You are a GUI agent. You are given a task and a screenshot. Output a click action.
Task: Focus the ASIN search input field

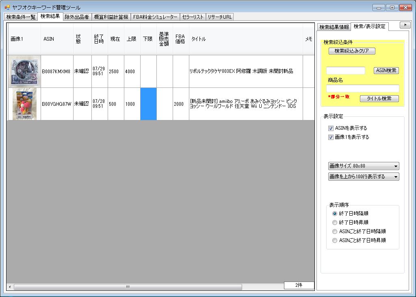pos(345,70)
